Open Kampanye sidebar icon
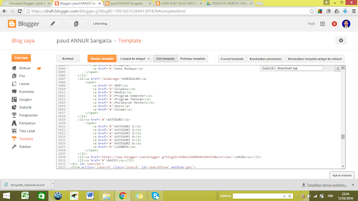 pyautogui.click(x=14, y=123)
